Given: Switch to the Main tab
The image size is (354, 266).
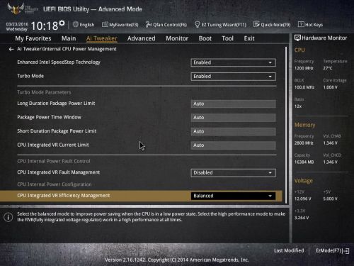Looking at the screenshot, I should [69, 38].
